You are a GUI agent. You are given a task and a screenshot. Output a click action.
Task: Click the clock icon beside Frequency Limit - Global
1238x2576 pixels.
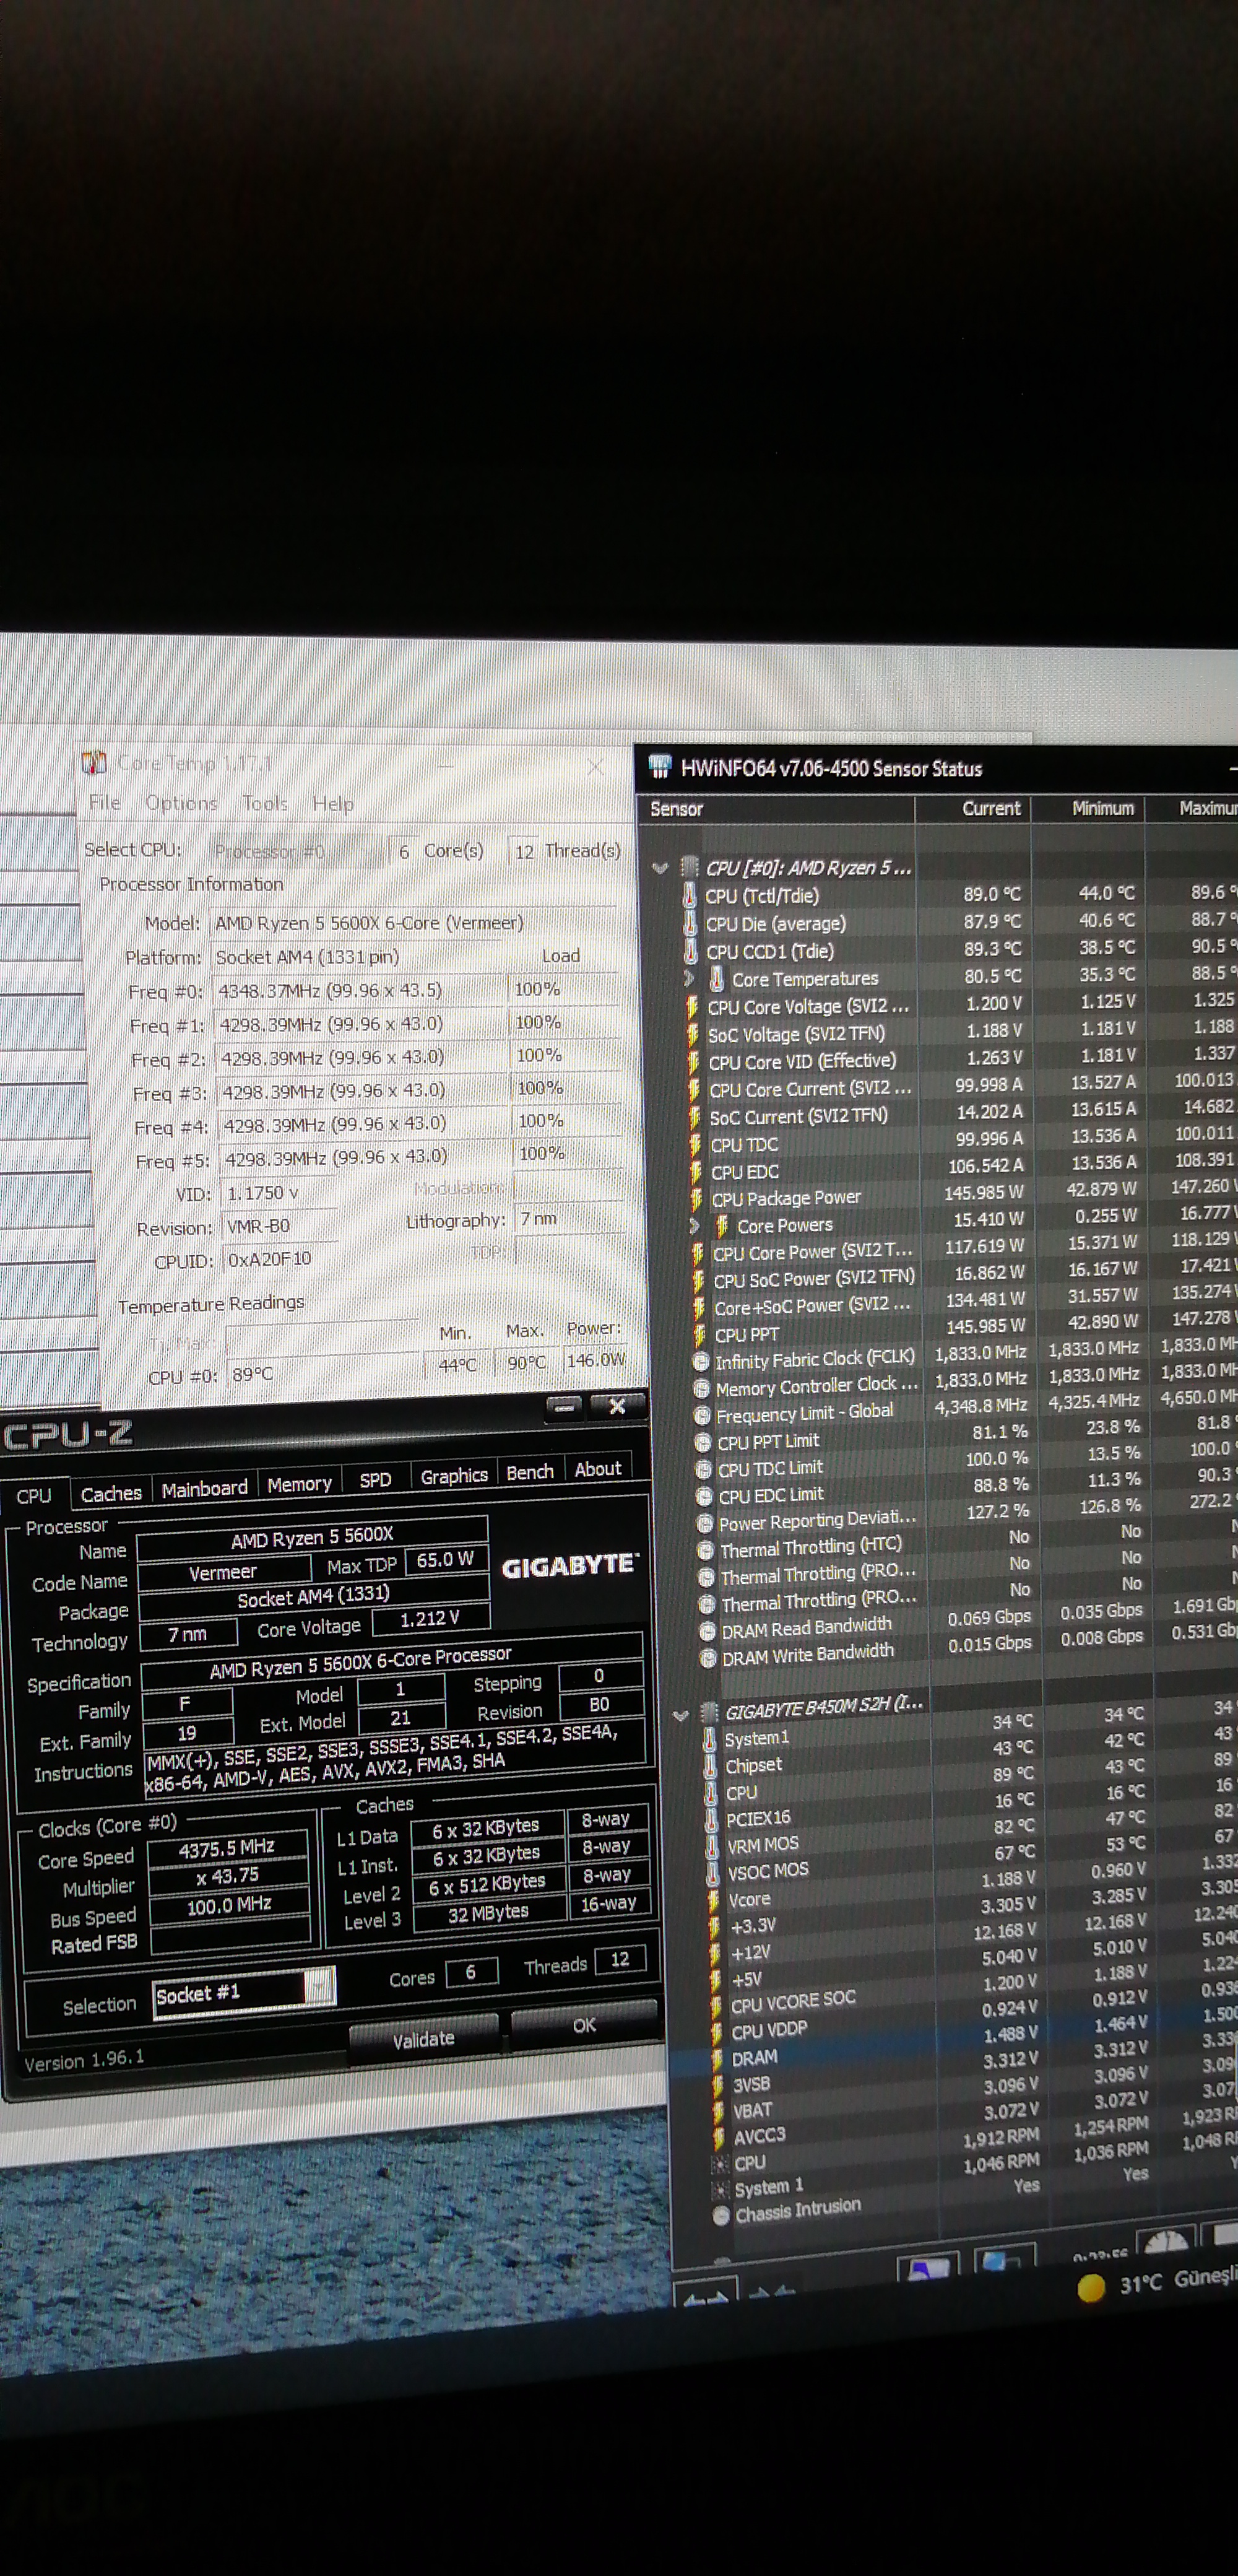703,1416
